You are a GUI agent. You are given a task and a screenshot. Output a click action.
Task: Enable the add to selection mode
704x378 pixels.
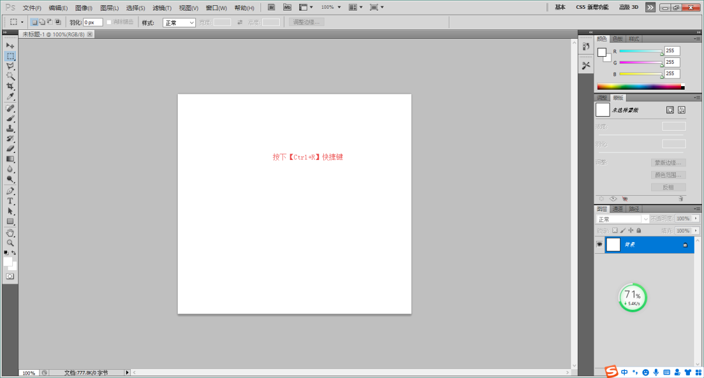(42, 22)
